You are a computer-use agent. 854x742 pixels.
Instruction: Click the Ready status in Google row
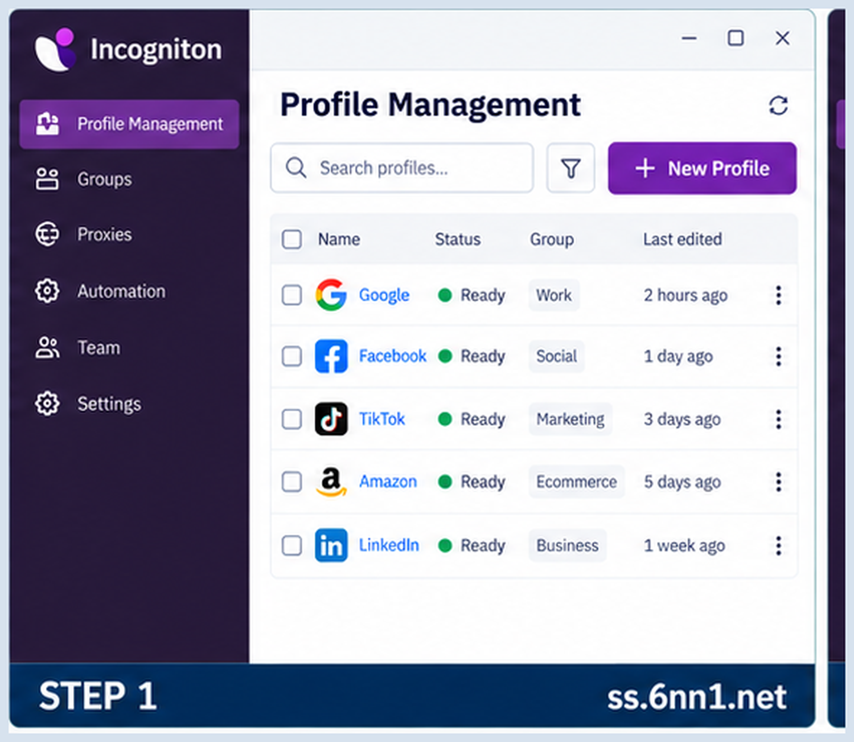pos(471,295)
